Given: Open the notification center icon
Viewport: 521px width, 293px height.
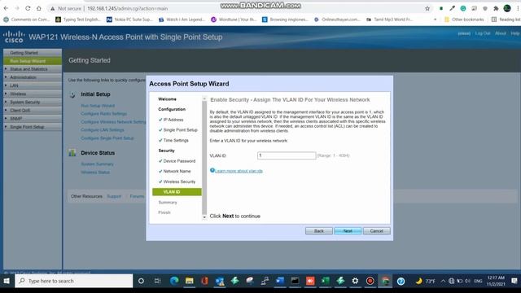Looking at the screenshot, I should point(514,281).
